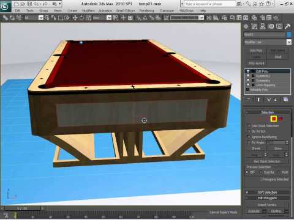The height and width of the screenshot is (220, 294).
Task: Select the Move tool in main toolbar
Action: click(x=75, y=18)
